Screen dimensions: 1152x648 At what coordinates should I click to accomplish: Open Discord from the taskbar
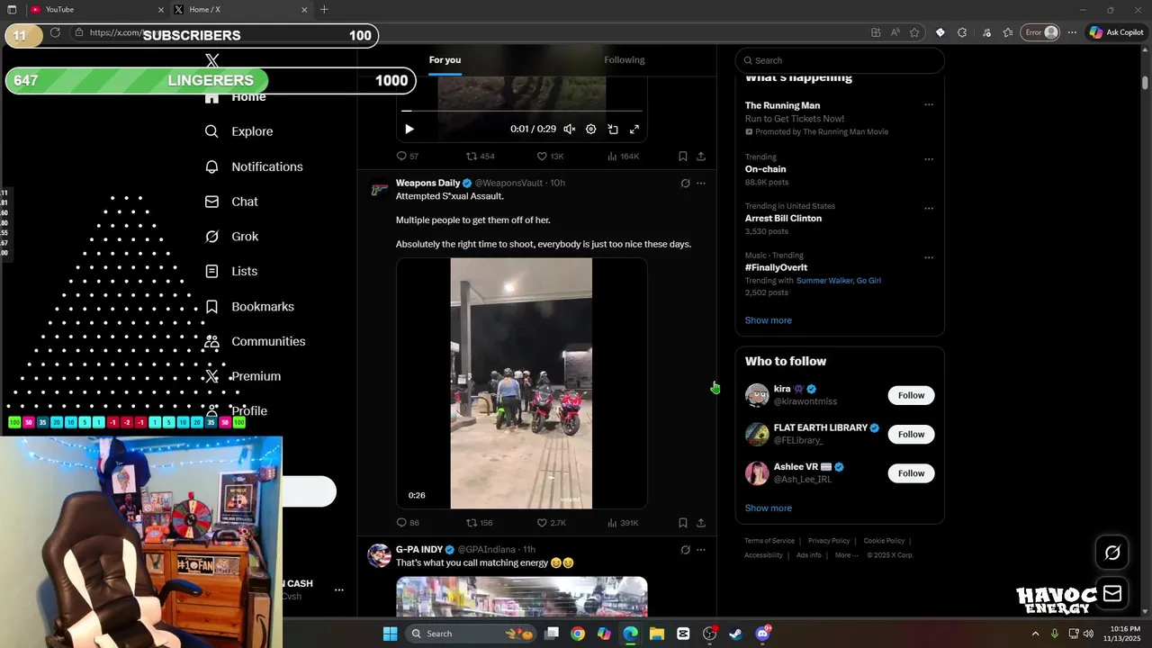763,634
